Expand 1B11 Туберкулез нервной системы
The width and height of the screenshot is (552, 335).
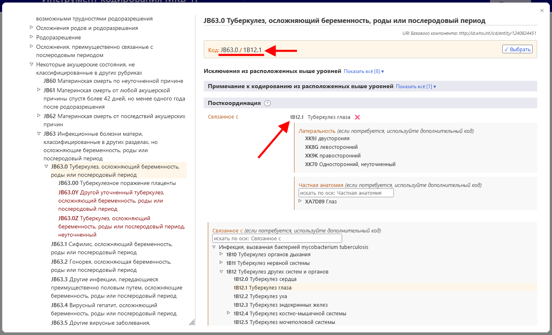point(221,263)
